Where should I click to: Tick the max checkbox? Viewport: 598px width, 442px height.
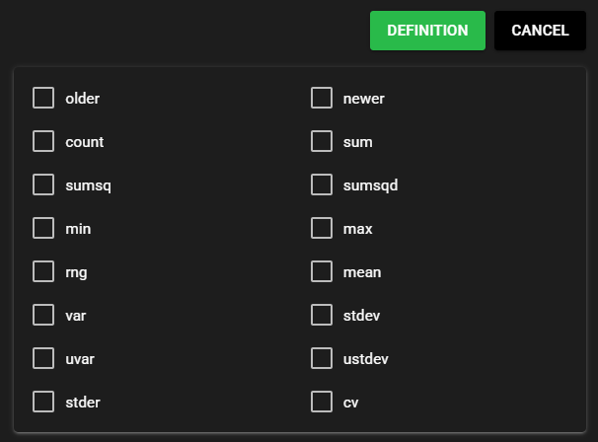tap(322, 228)
